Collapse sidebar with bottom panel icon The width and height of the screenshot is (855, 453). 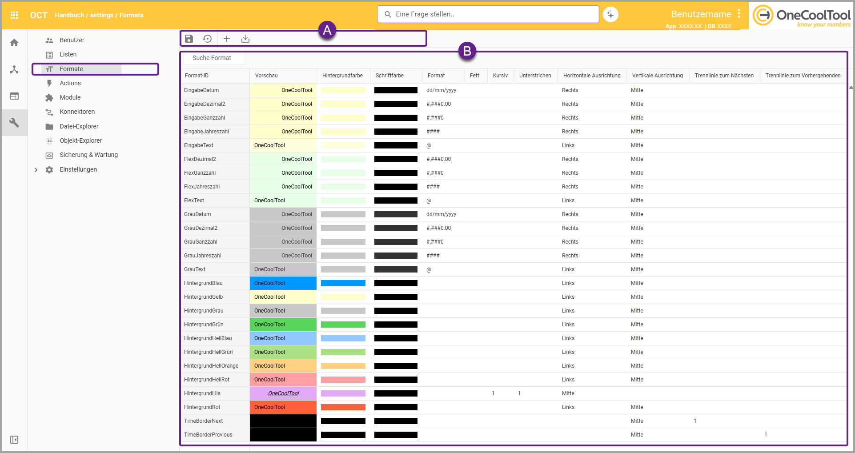coord(14,440)
